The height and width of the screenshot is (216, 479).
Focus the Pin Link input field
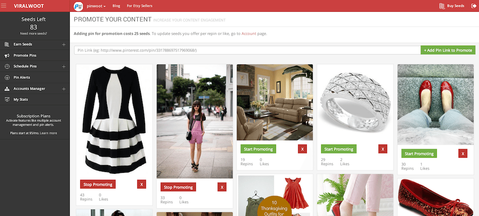pos(247,50)
